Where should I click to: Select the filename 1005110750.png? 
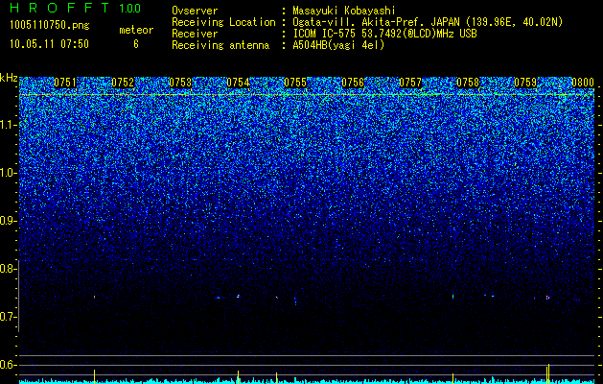point(50,26)
